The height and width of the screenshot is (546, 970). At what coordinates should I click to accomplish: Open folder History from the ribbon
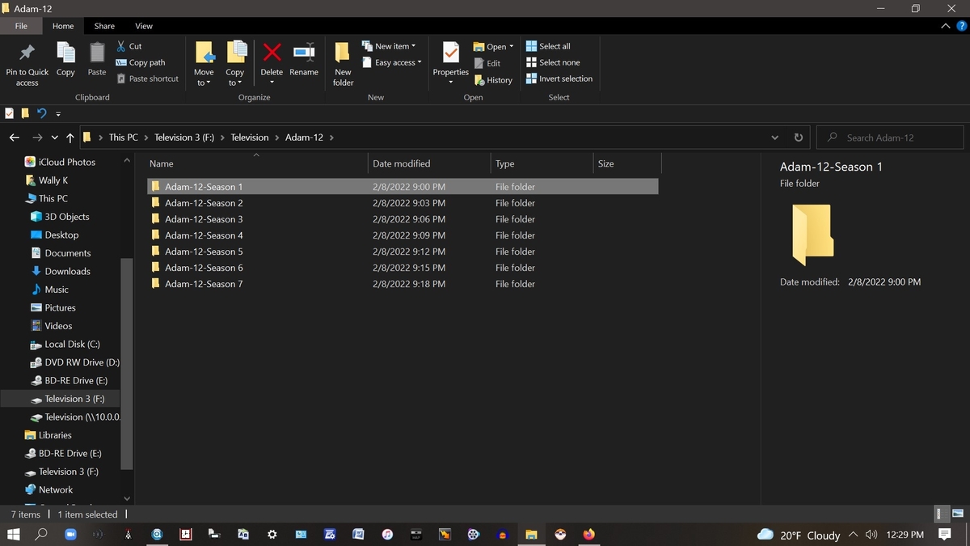[x=494, y=79]
